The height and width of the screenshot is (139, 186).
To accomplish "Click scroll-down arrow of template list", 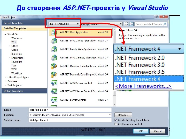I will [x=114, y=105].
